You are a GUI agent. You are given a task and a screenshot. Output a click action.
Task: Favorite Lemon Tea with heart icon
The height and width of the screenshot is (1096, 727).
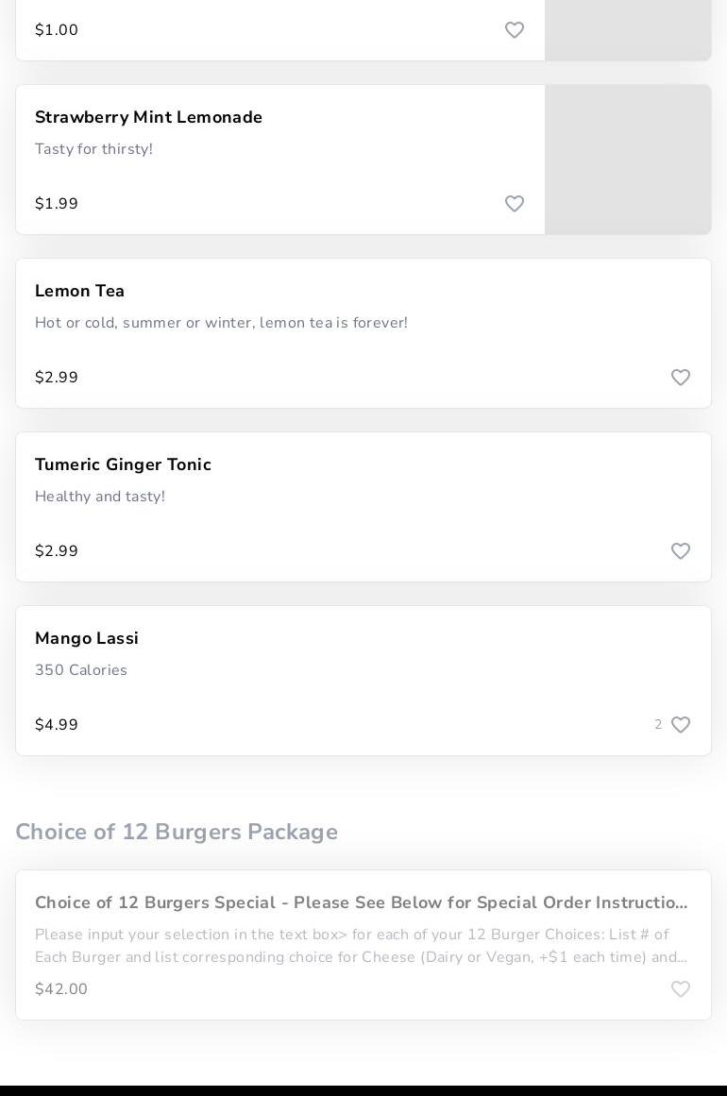point(681,378)
